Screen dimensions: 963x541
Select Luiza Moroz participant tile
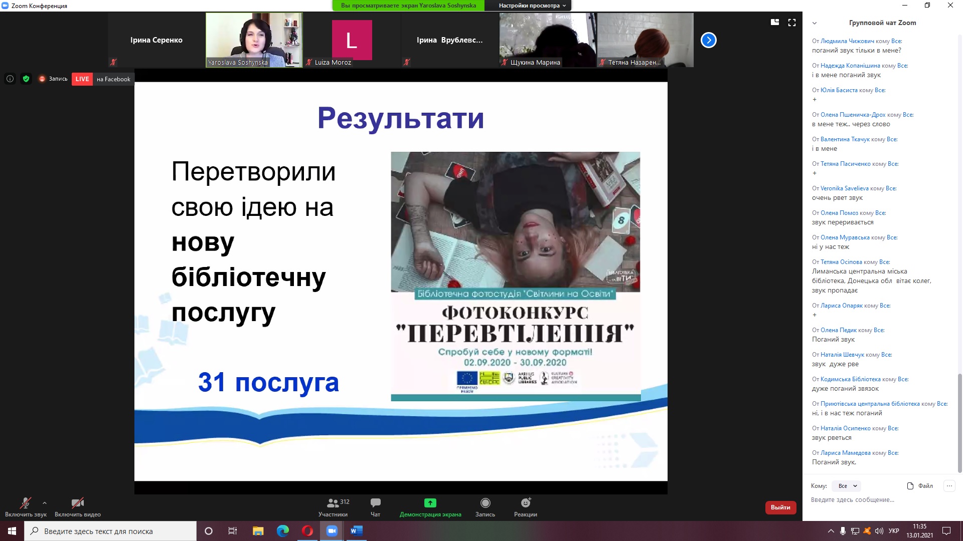point(352,40)
